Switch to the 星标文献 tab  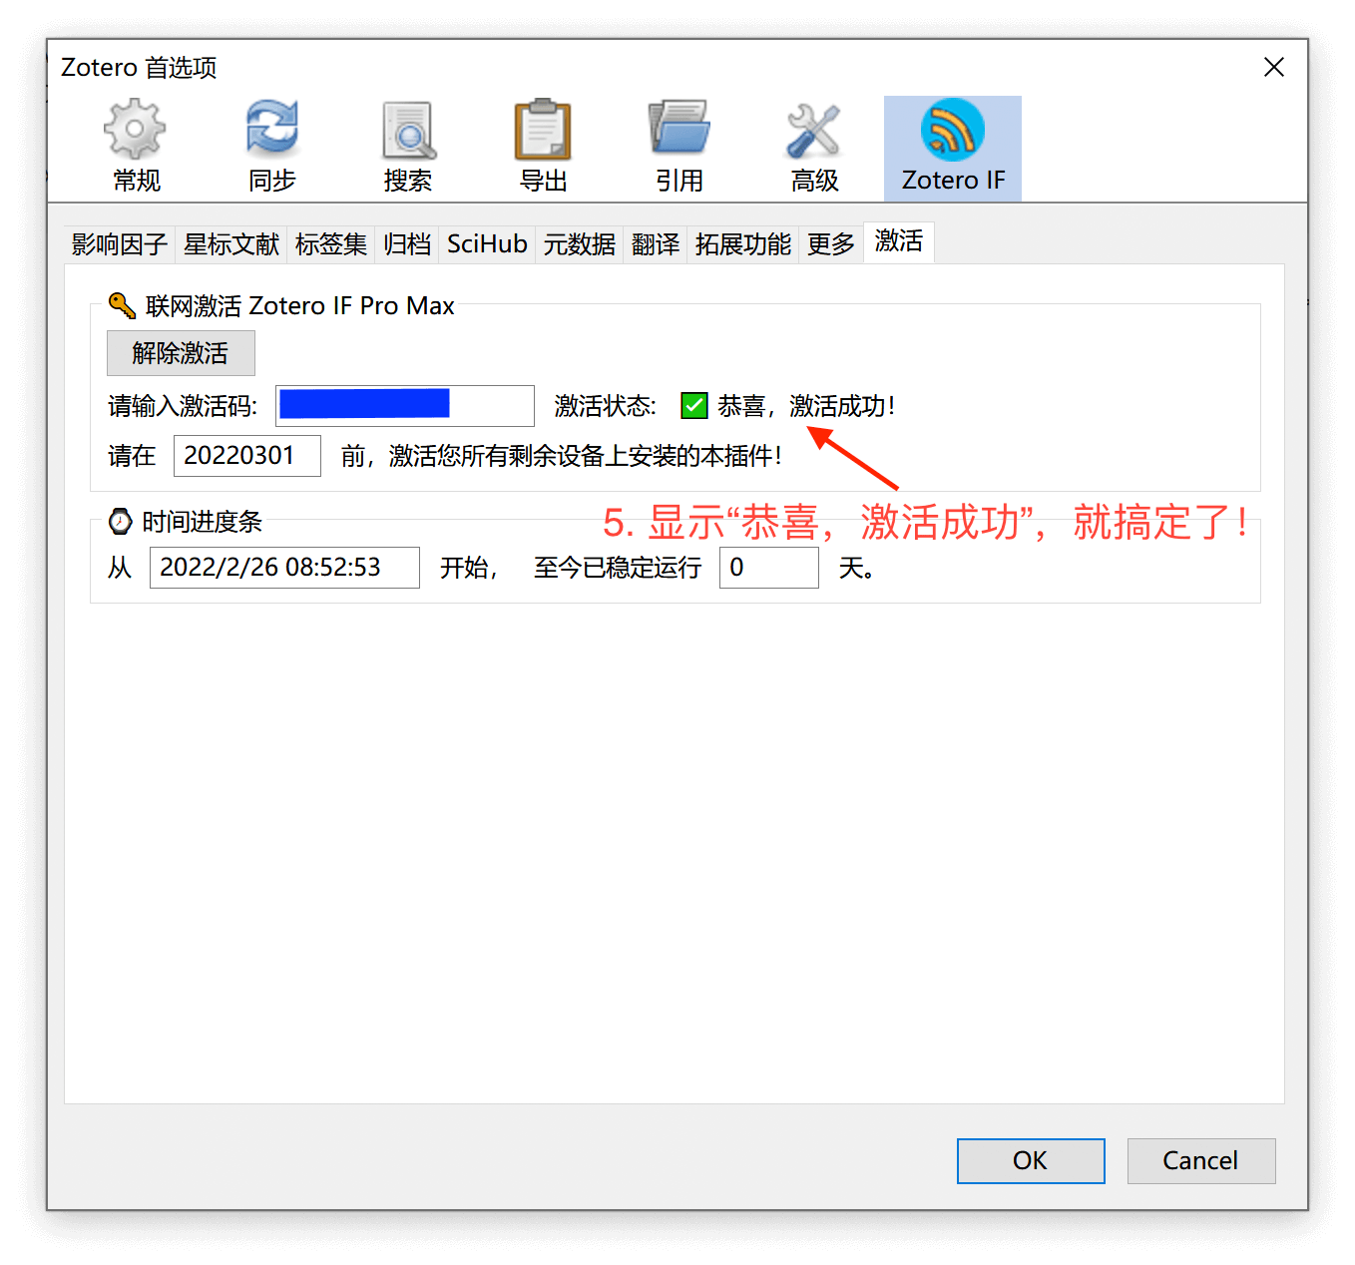[x=231, y=244]
